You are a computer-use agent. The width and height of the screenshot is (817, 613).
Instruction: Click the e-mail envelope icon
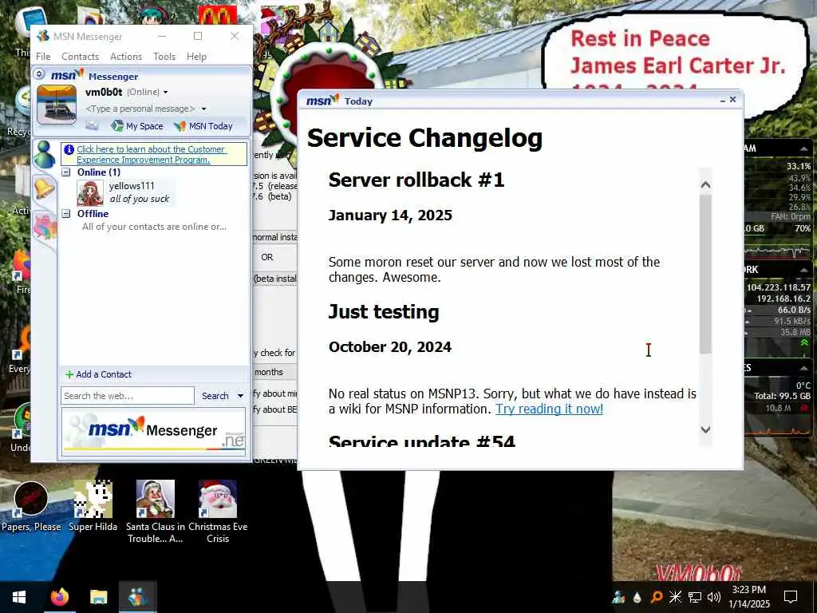92,125
